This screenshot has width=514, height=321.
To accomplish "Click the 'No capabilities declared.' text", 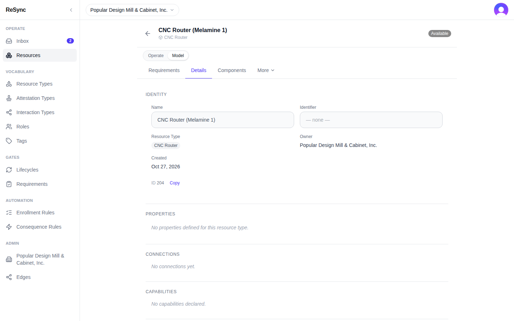I will (178, 304).
